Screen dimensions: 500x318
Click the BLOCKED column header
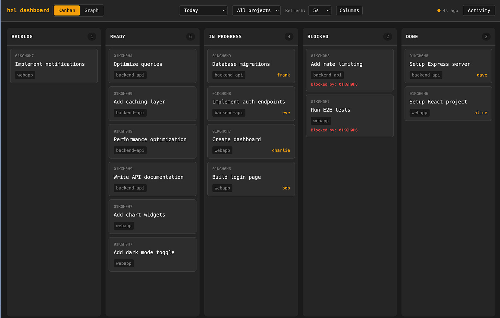tap(318, 36)
